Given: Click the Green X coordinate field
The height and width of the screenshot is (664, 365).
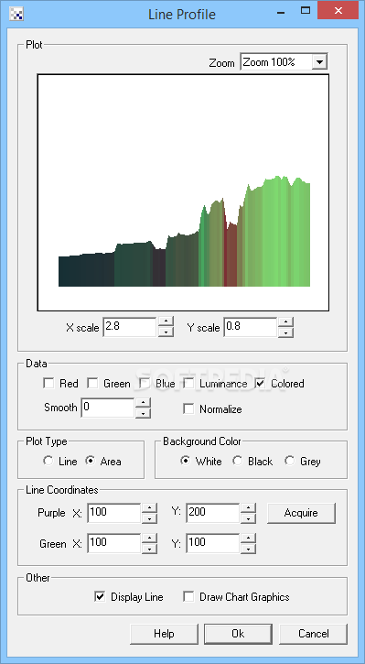Looking at the screenshot, I should point(114,543).
